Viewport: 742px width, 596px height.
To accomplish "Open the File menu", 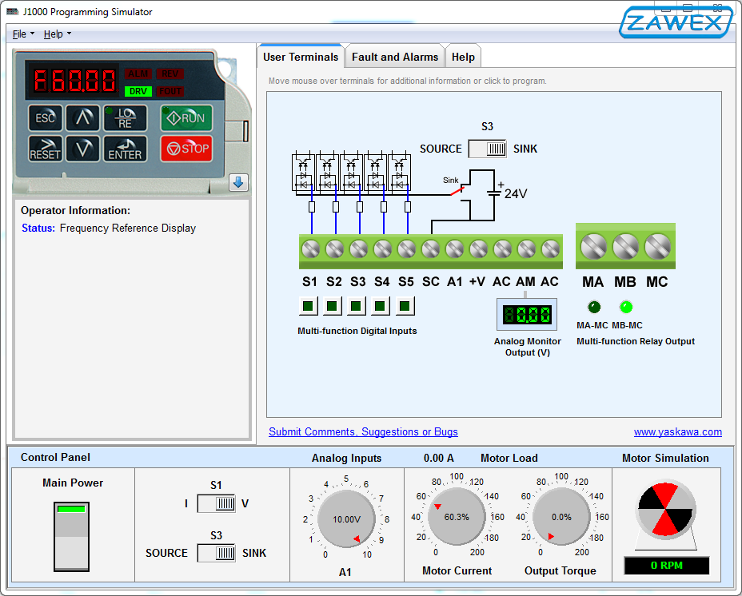I will click(23, 34).
